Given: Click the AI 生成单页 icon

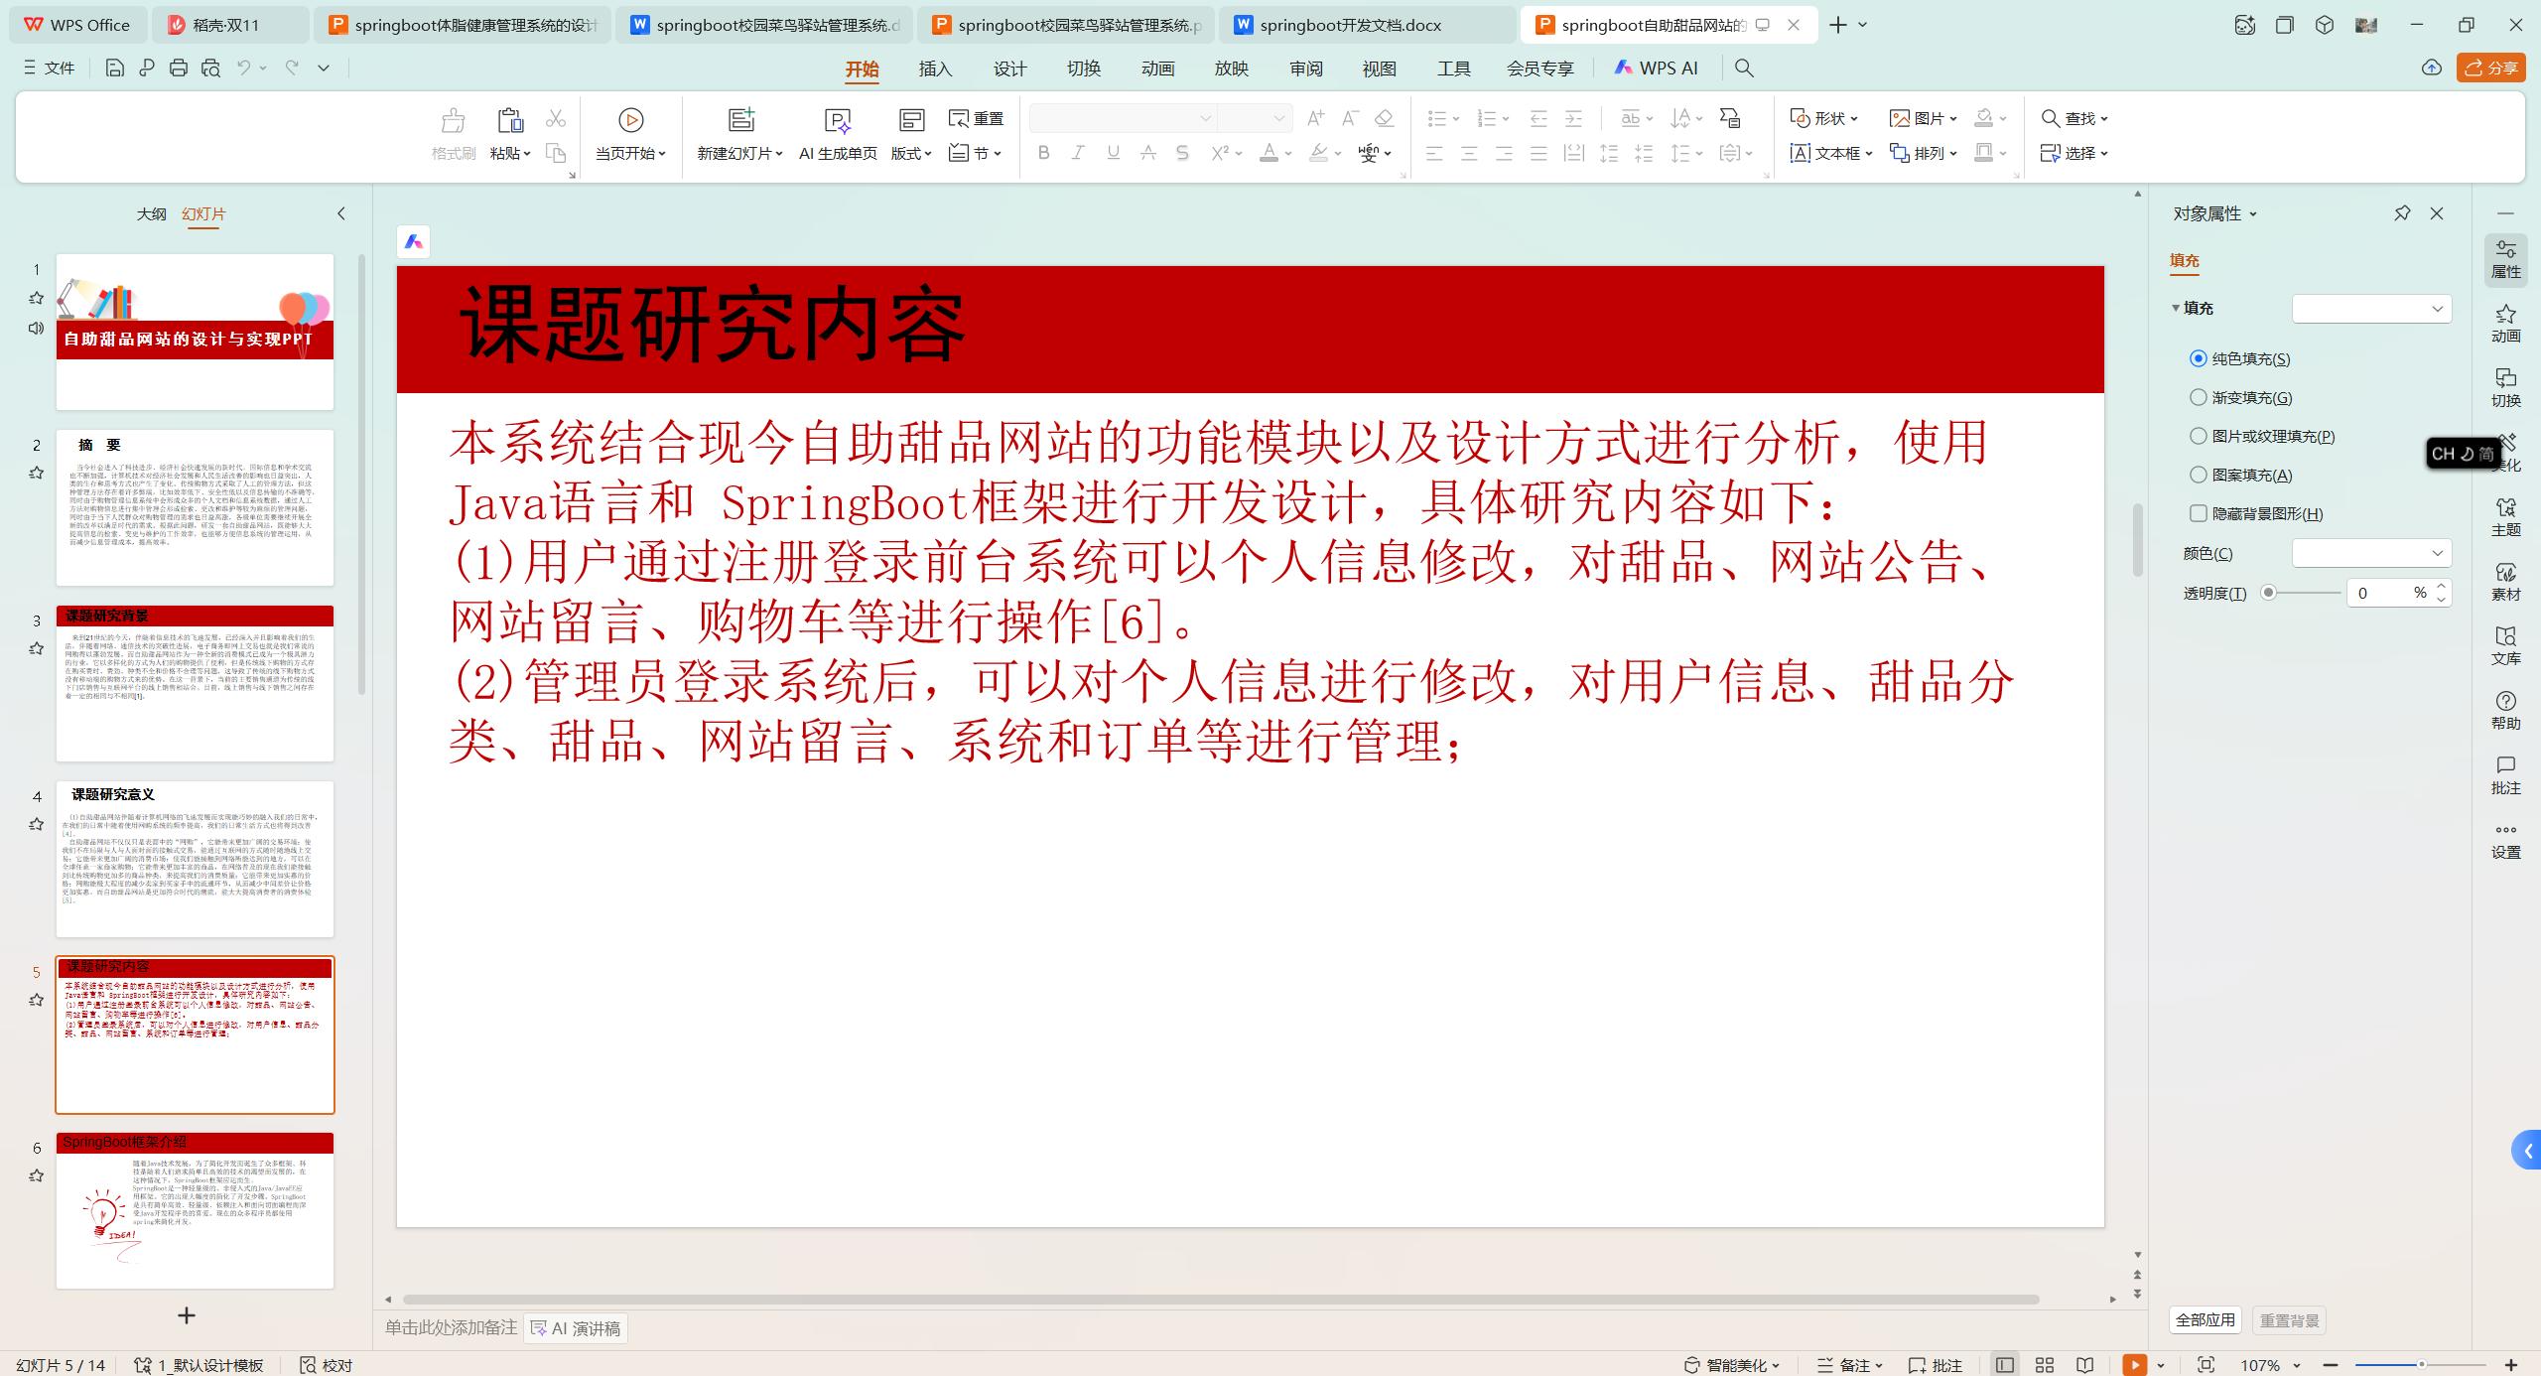Looking at the screenshot, I should click(838, 121).
